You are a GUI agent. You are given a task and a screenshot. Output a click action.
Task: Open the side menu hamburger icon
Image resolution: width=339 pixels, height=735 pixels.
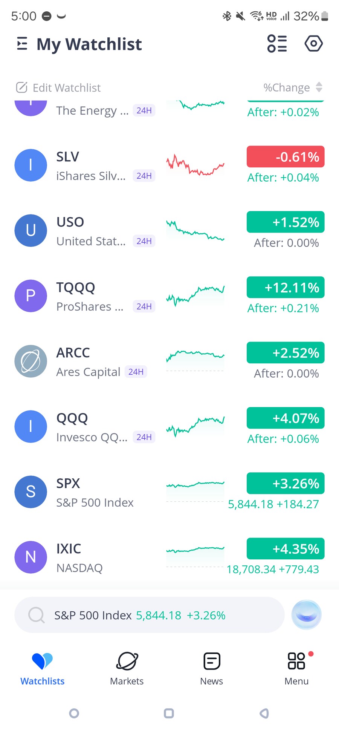point(22,44)
